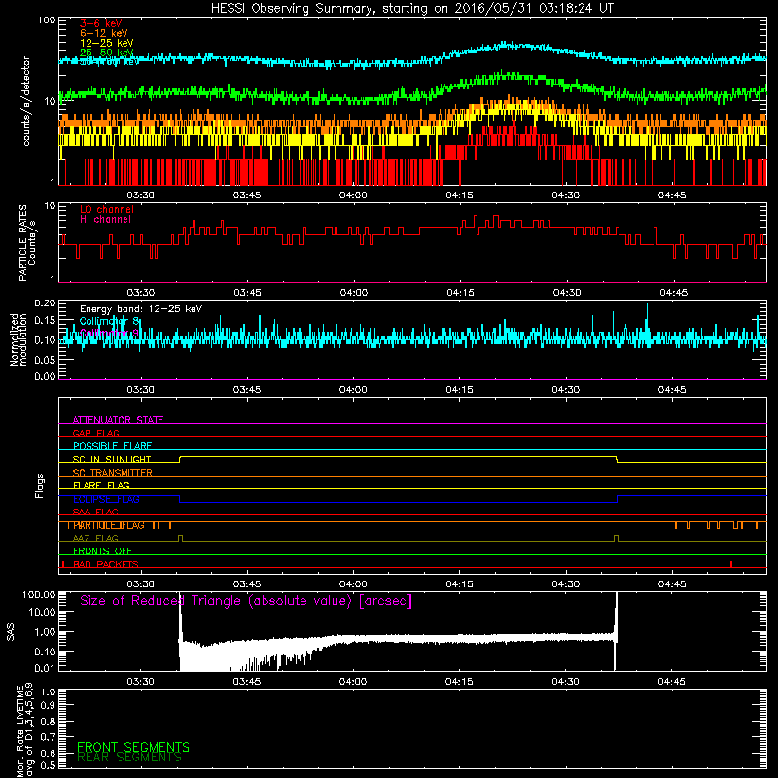The height and width of the screenshot is (778, 778).
Task: Click 03:30 tick under the particle rates plot
Action: click(x=140, y=293)
